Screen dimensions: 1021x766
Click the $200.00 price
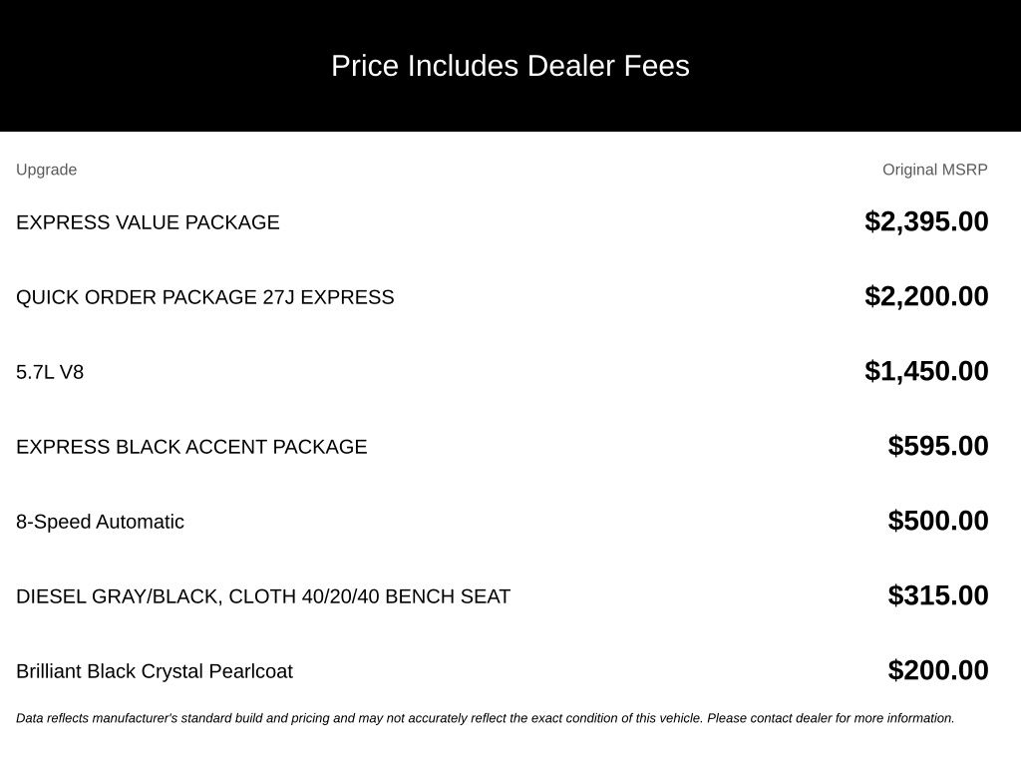(937, 670)
